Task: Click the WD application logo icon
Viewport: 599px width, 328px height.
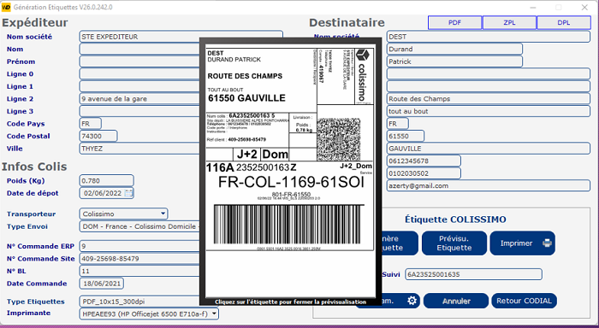Action: (6, 7)
